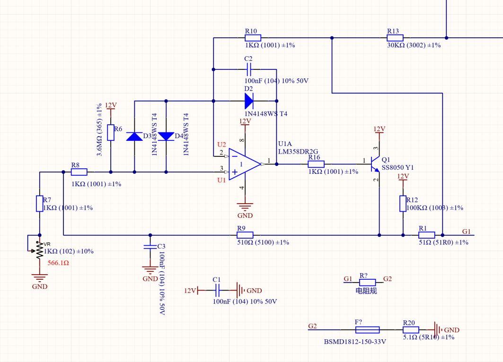This screenshot has width=503, height=362.
Task: Click the VR potentiometer symbol
Action: 40,250
